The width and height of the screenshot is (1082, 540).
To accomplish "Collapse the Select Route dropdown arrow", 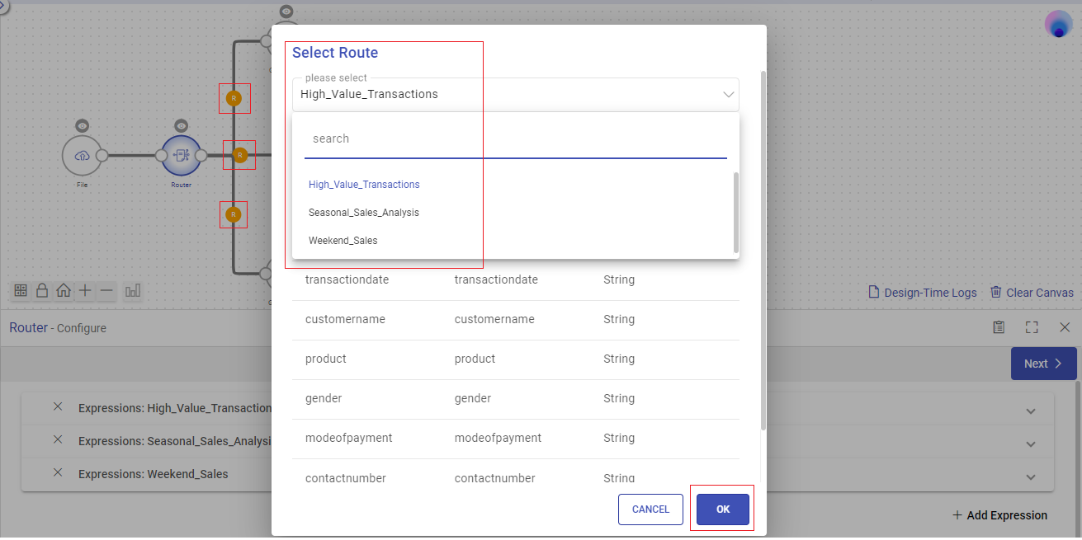I will (x=729, y=95).
